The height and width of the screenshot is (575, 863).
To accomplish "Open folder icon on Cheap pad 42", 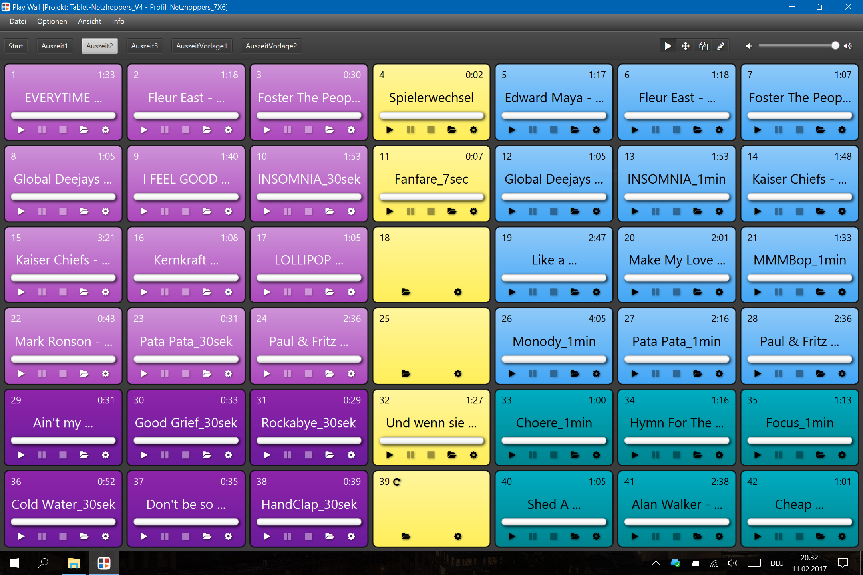I will 820,536.
